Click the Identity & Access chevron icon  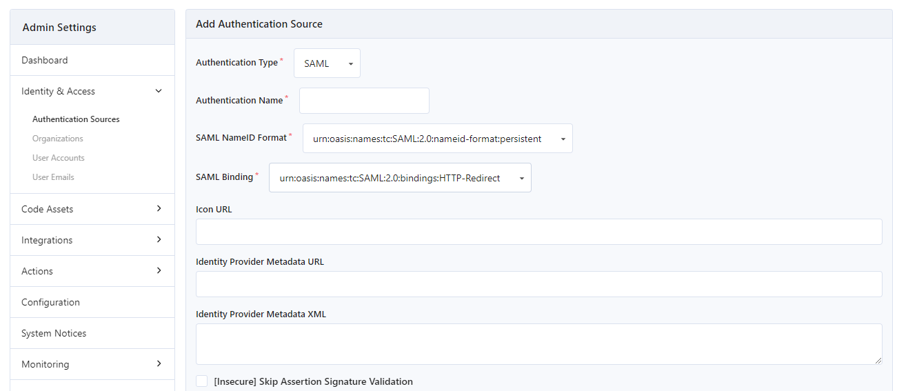coord(159,91)
